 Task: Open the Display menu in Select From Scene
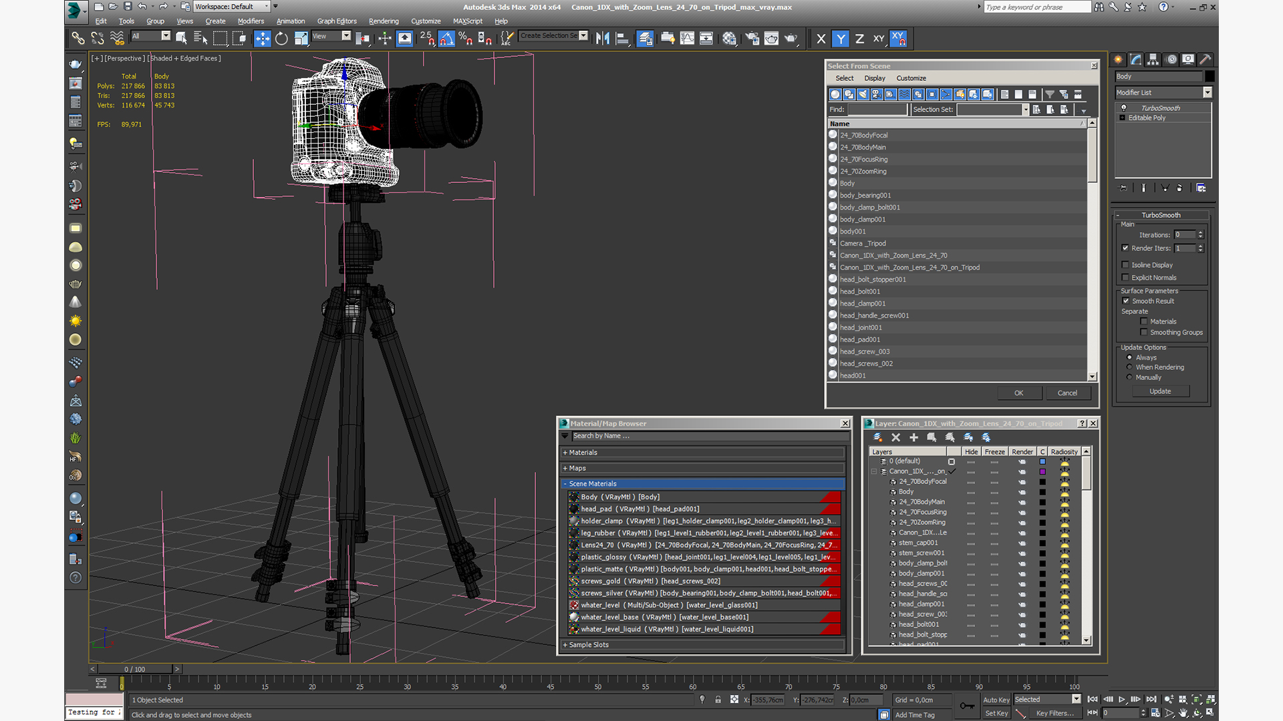pos(875,78)
